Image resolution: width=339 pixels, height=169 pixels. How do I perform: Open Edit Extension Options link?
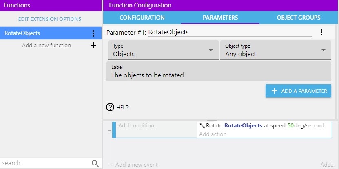pos(50,19)
